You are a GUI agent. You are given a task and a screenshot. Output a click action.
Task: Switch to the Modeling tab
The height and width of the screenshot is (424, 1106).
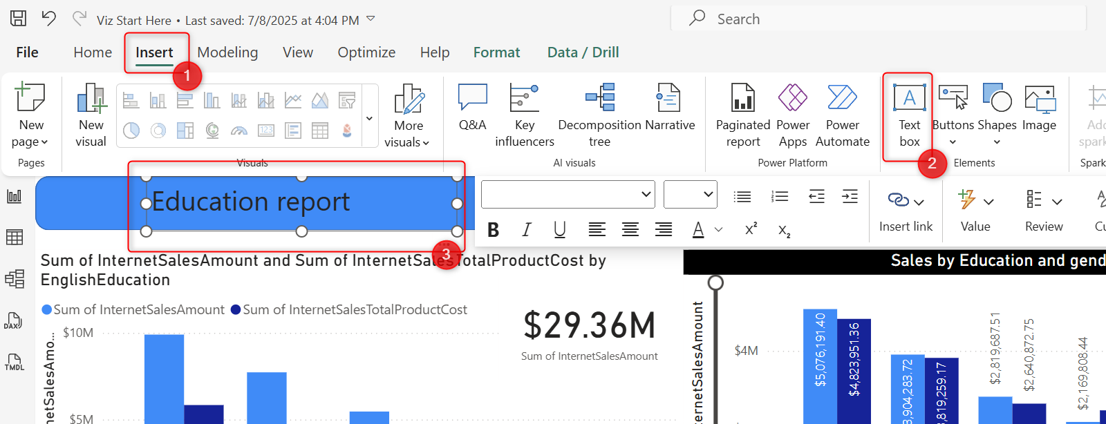(x=227, y=52)
